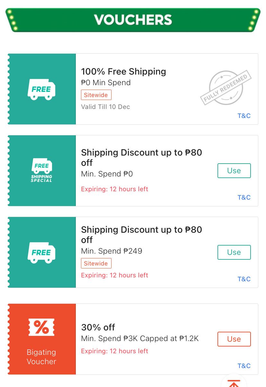Tap the Fully Redeemed stamp
This screenshot has height=387, width=266.
pos(226,88)
